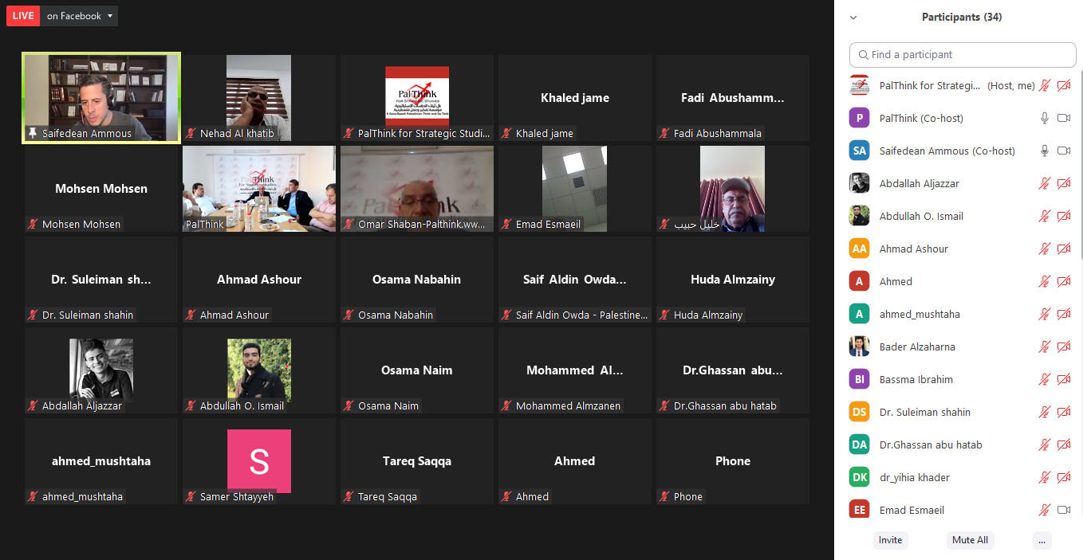Toggle muted microphone for Ahmad Ashour in list

pyautogui.click(x=1044, y=249)
